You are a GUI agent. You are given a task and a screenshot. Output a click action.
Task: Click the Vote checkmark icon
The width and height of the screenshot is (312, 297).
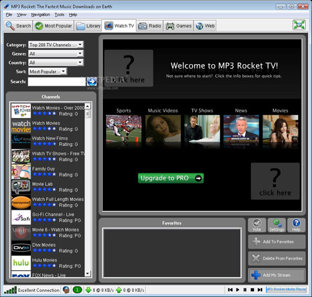tap(257, 223)
